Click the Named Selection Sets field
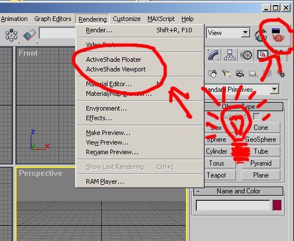This screenshot has height=241, width=294. pyautogui.click(x=57, y=33)
